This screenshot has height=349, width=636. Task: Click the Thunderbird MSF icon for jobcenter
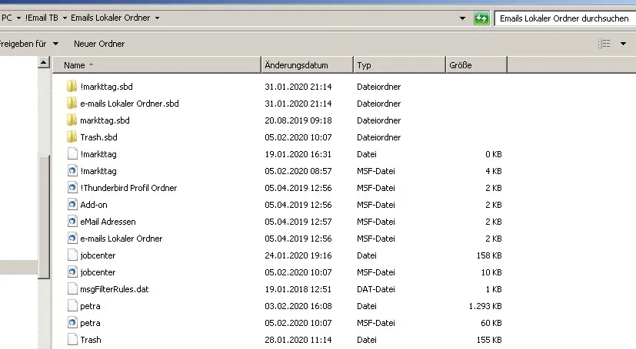72,272
